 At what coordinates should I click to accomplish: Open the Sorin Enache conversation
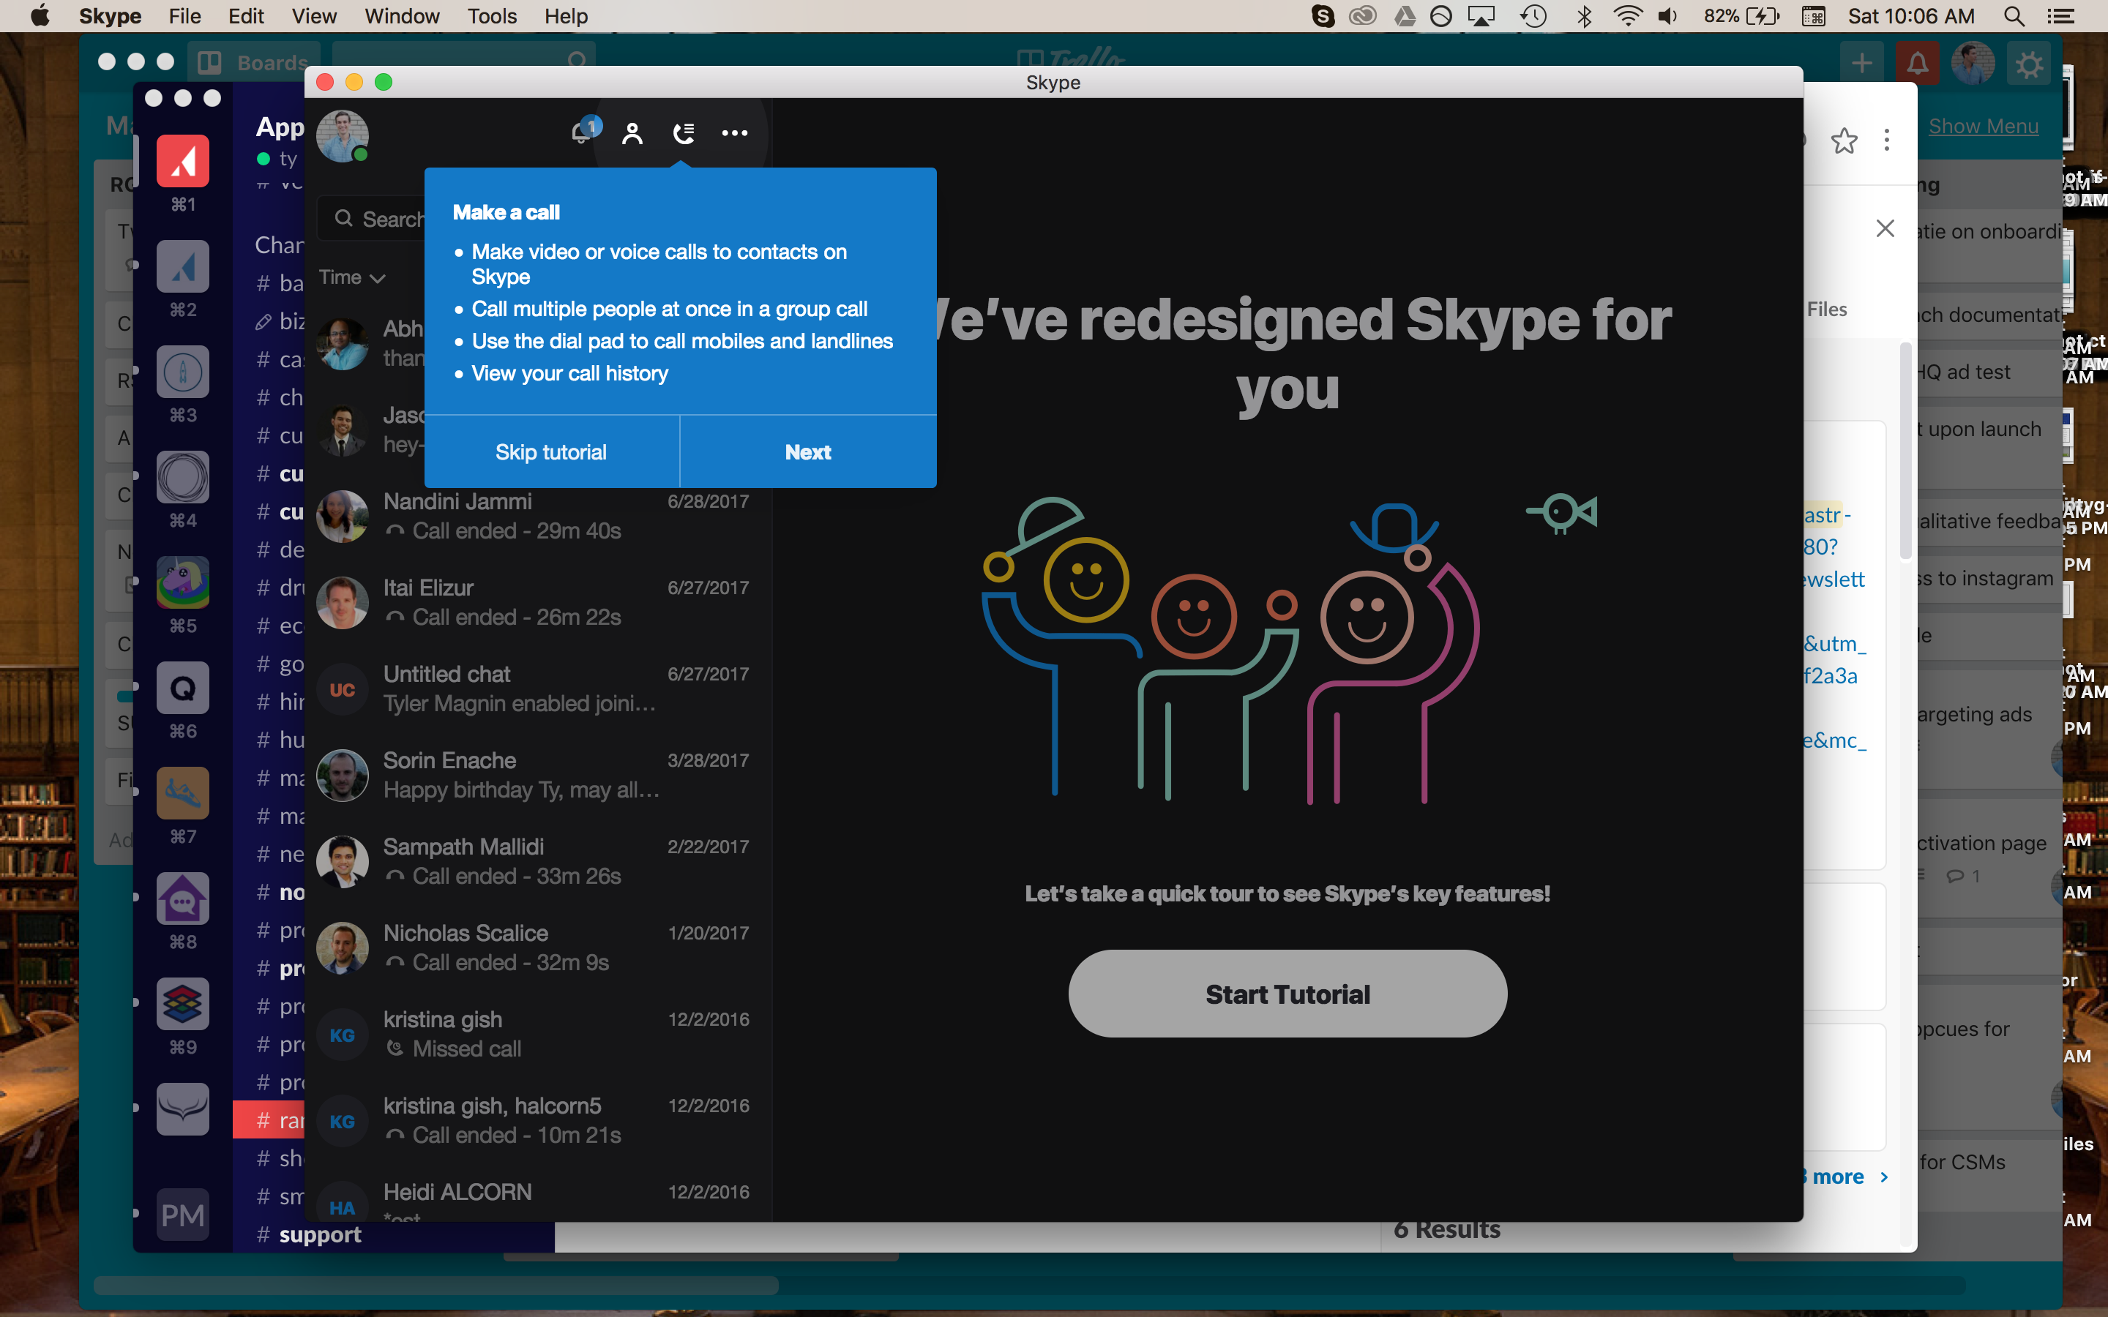pyautogui.click(x=538, y=776)
